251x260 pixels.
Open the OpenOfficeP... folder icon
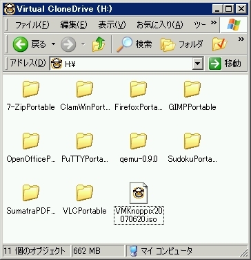pos(31,141)
